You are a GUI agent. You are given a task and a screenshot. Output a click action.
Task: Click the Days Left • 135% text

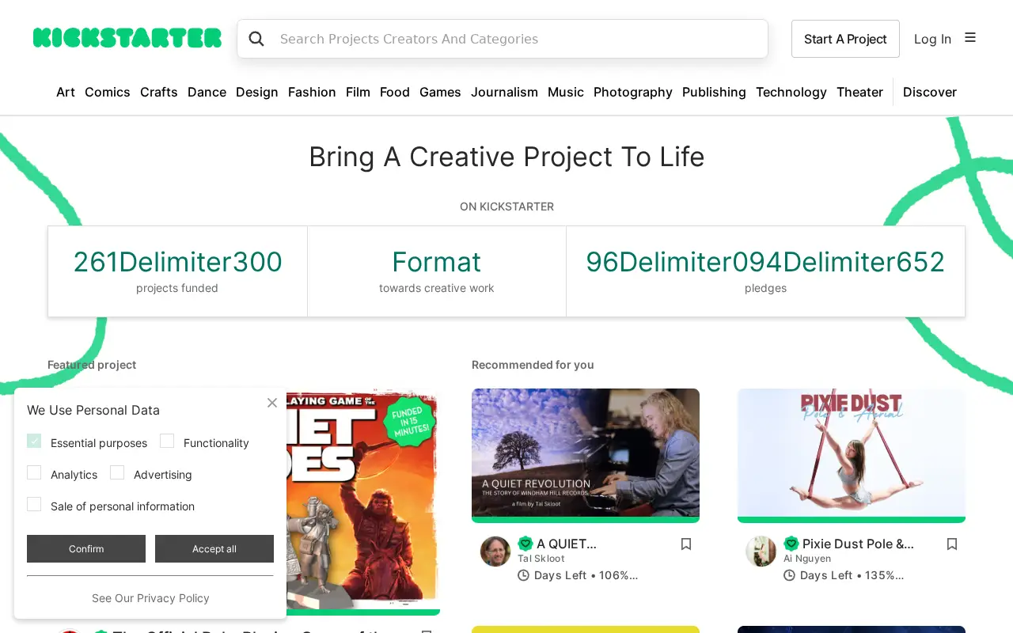(852, 575)
